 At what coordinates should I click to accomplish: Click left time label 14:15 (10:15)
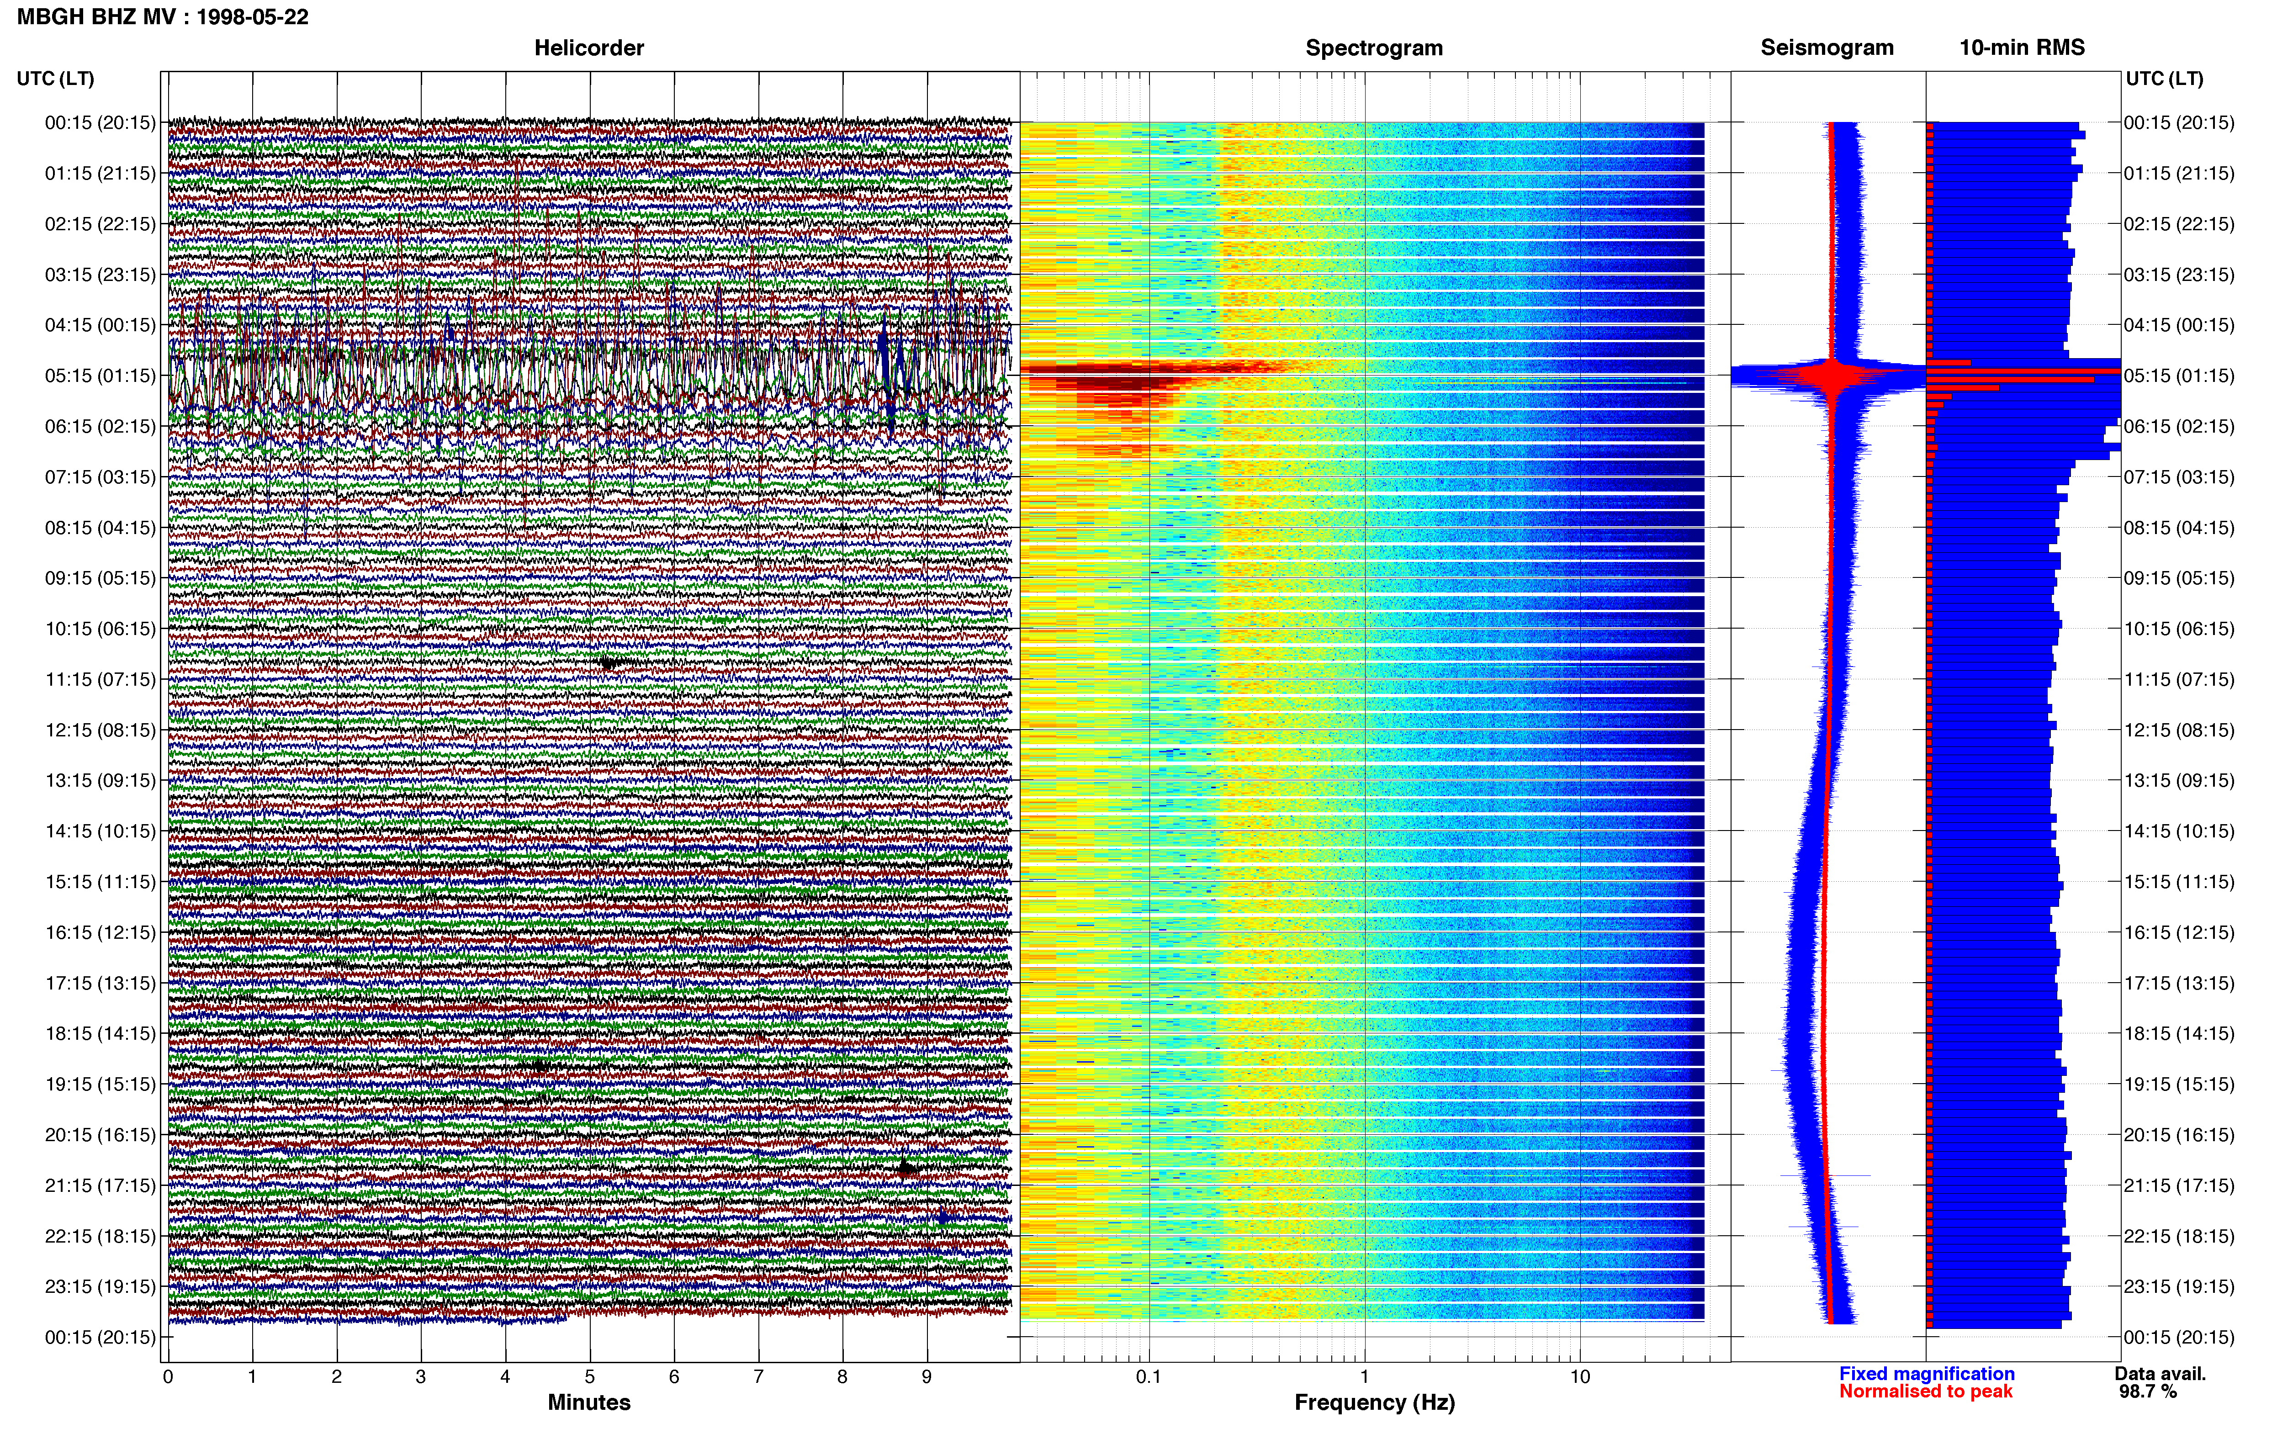point(101,831)
